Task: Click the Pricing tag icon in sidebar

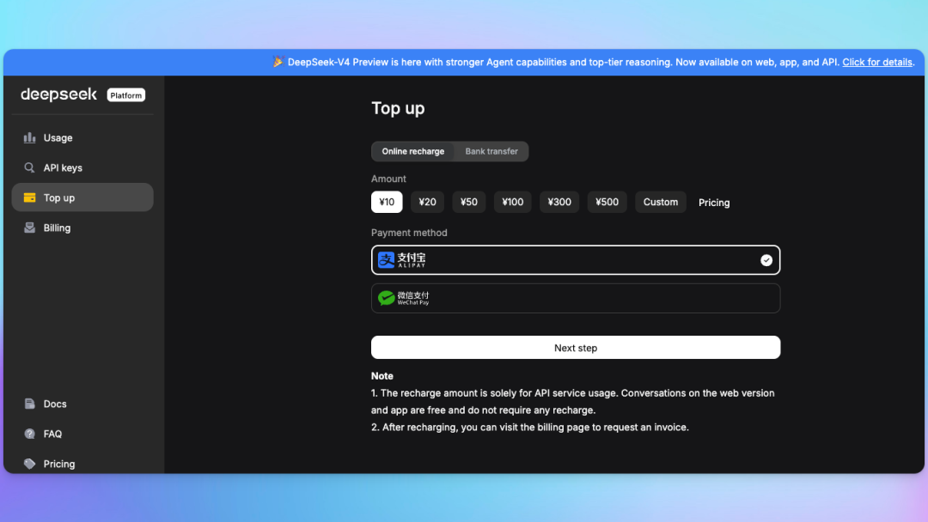Action: pos(30,464)
